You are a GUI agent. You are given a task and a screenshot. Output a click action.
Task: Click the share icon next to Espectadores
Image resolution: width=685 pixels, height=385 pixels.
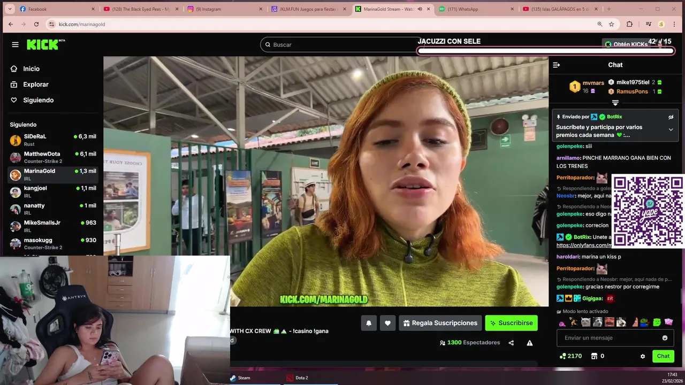point(511,343)
